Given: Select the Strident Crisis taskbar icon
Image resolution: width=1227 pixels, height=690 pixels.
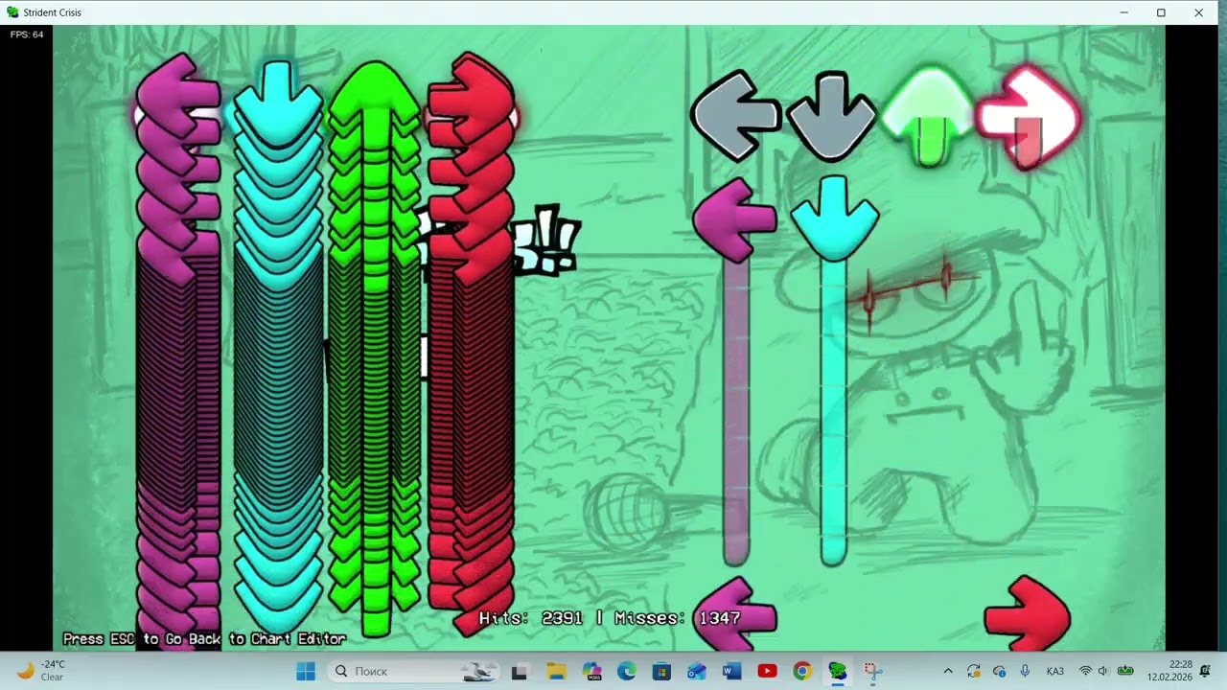Looking at the screenshot, I should tap(838, 671).
